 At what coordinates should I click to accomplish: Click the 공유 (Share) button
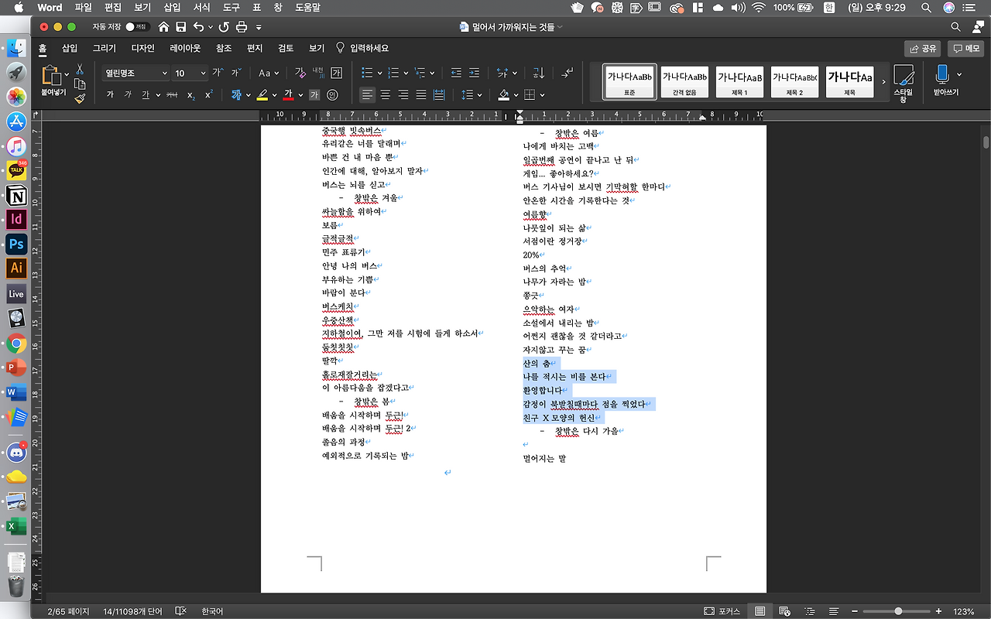(923, 47)
